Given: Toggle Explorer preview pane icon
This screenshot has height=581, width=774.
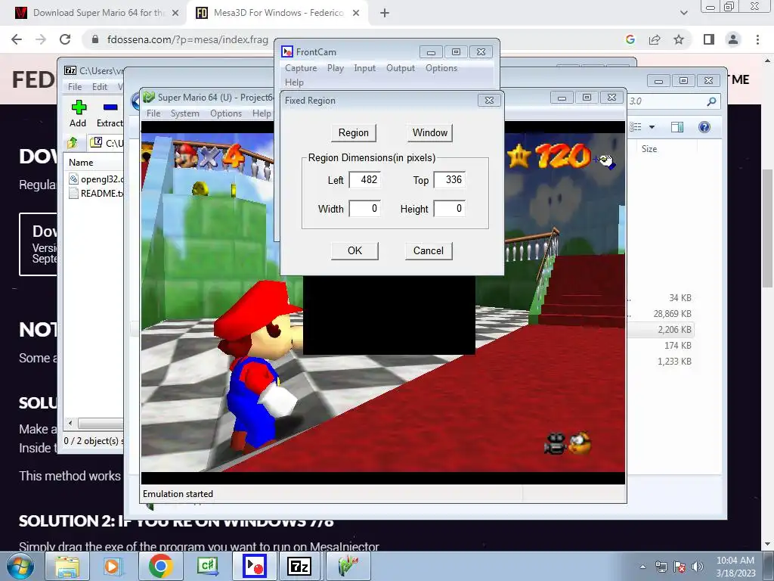Looking at the screenshot, I should [x=677, y=127].
